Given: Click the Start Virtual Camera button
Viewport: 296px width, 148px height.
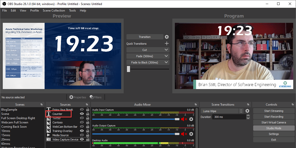Looking at the screenshot, I should coord(274,122).
